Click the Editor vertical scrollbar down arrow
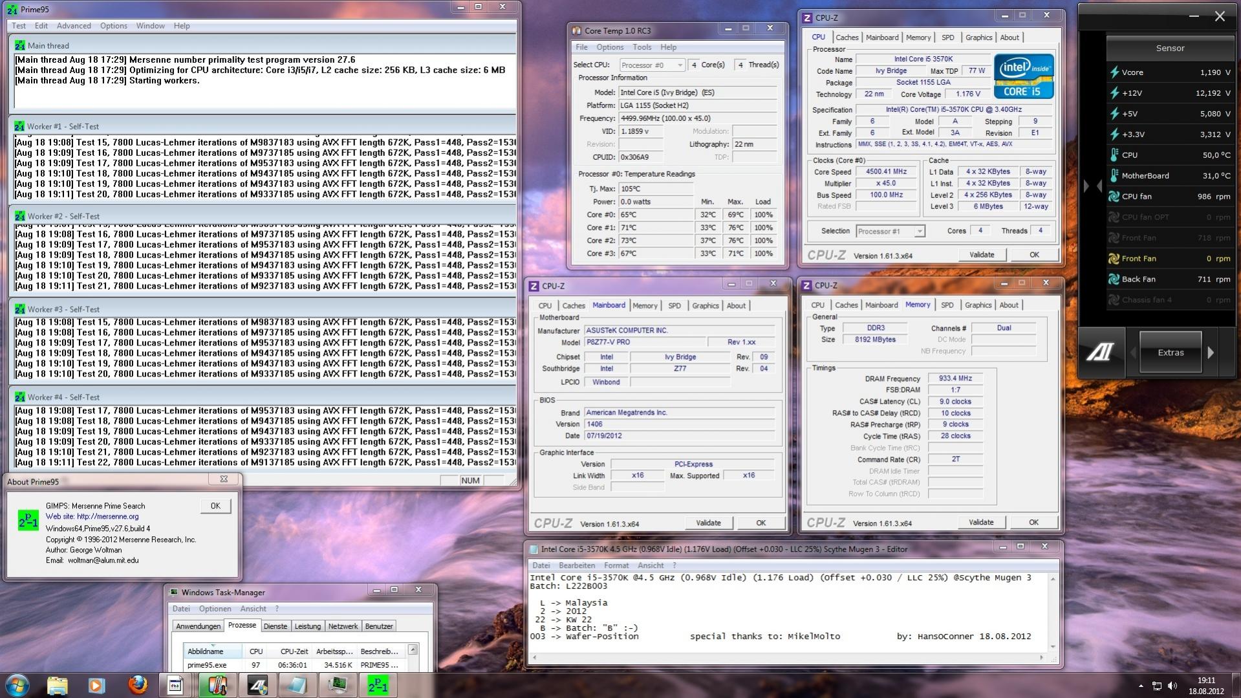 pos(1053,646)
